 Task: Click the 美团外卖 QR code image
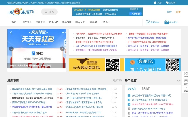(113, 65)
